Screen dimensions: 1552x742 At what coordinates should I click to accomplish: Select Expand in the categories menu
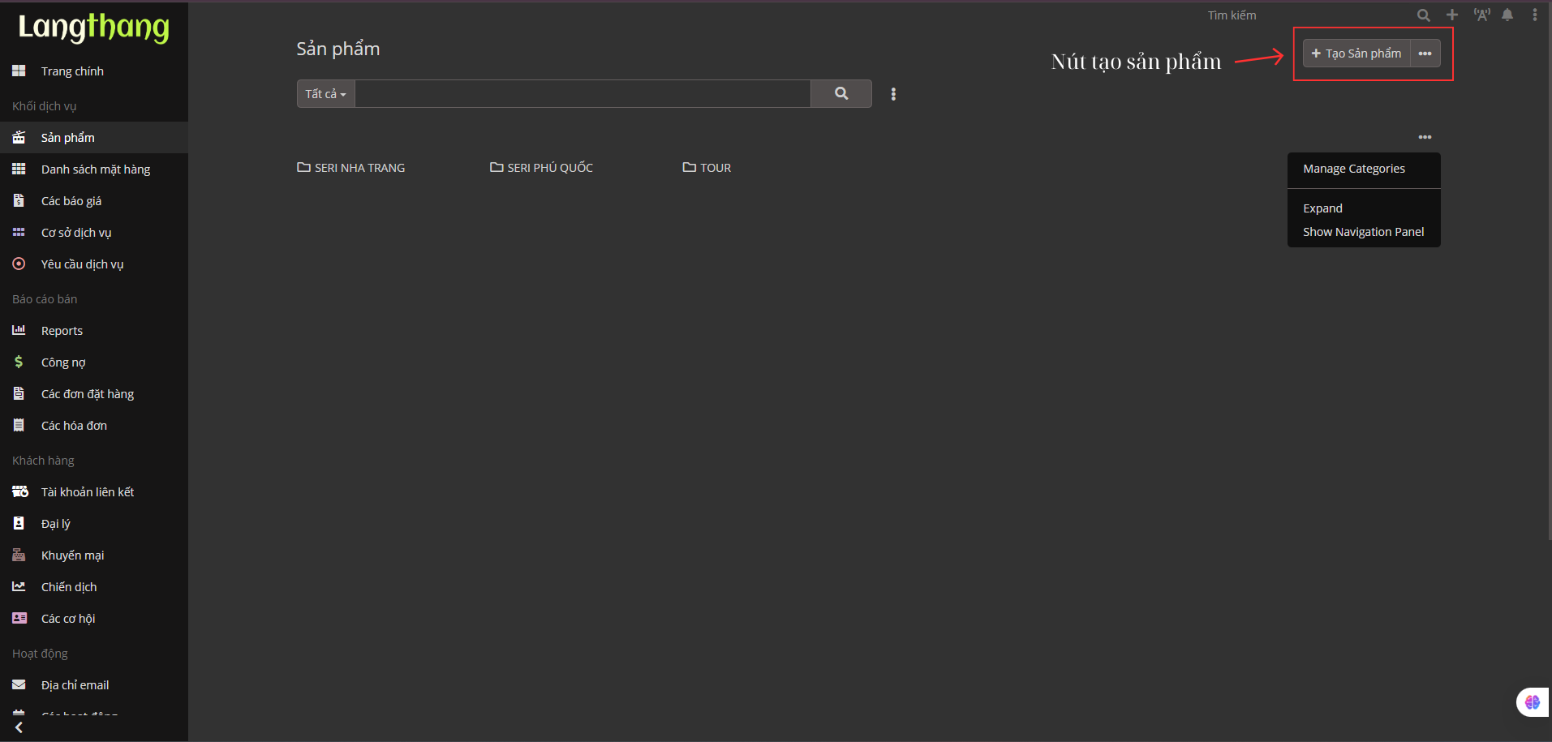[x=1322, y=208]
